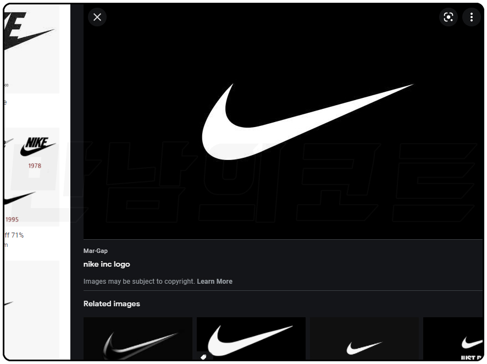The image size is (487, 364).
Task: Click the 'Images may be subject to copyright' text
Action: click(x=139, y=282)
